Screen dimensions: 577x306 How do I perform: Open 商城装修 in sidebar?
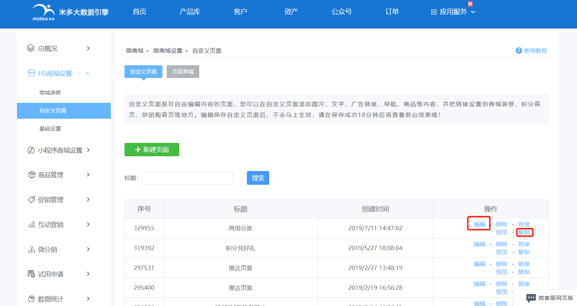pos(50,93)
